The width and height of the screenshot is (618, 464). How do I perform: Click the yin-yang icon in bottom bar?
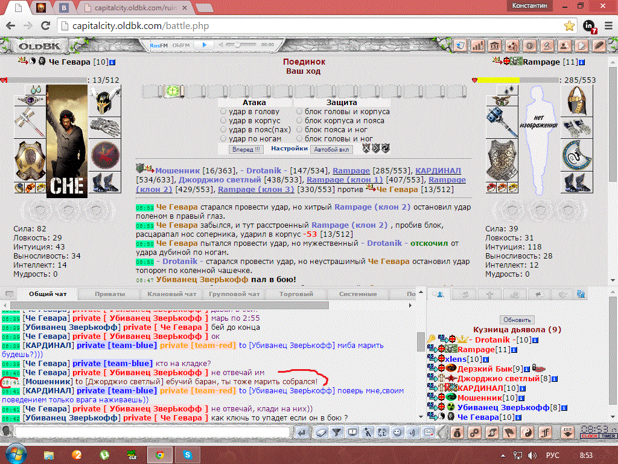coord(527,433)
